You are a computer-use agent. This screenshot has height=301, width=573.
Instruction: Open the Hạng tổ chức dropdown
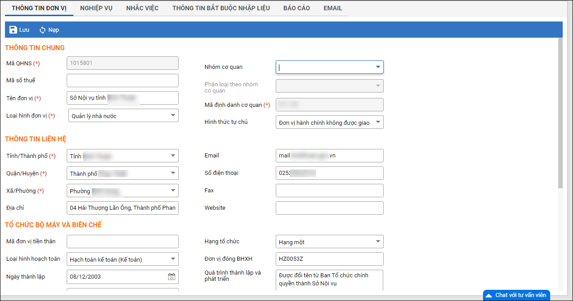[378, 242]
